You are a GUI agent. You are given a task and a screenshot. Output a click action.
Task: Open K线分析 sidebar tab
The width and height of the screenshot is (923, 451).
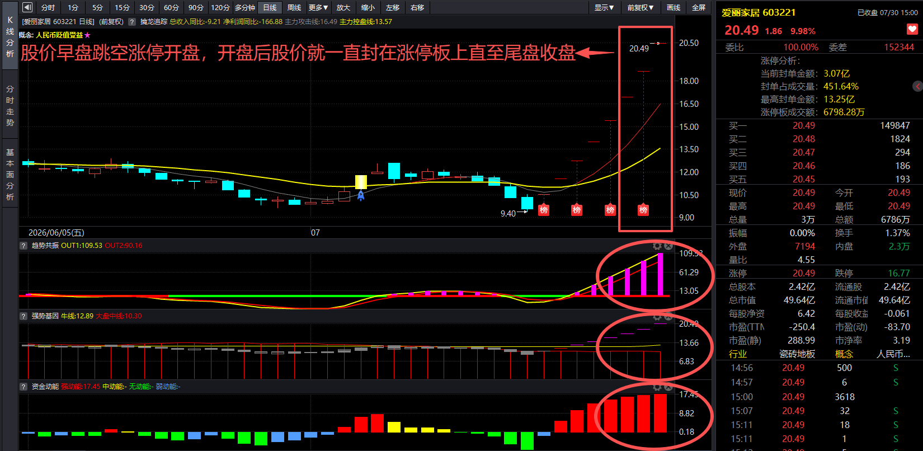click(10, 36)
